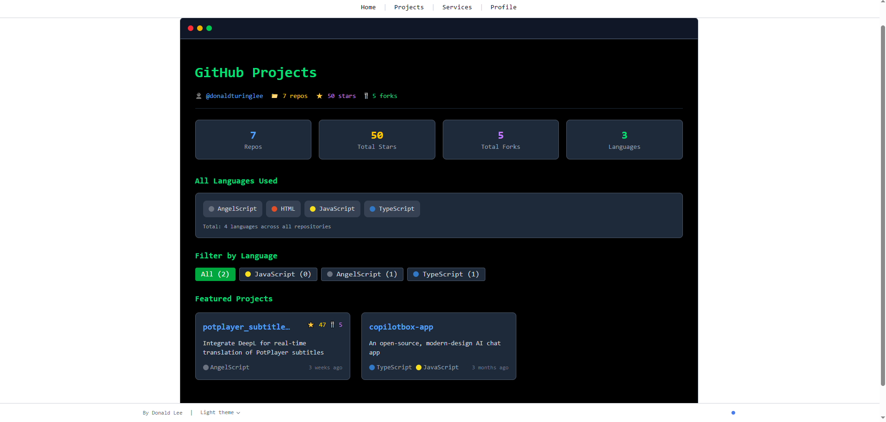Viewport: 886px width, 422px height.
Task: Click the star icon on the potplayer card
Action: point(311,325)
